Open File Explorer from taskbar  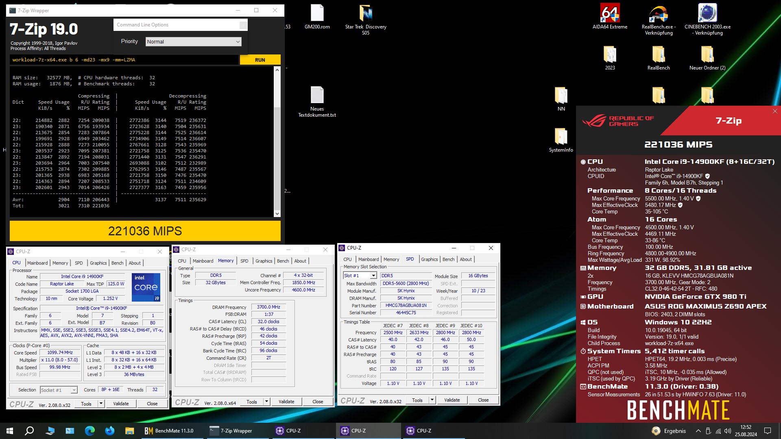pyautogui.click(x=129, y=431)
